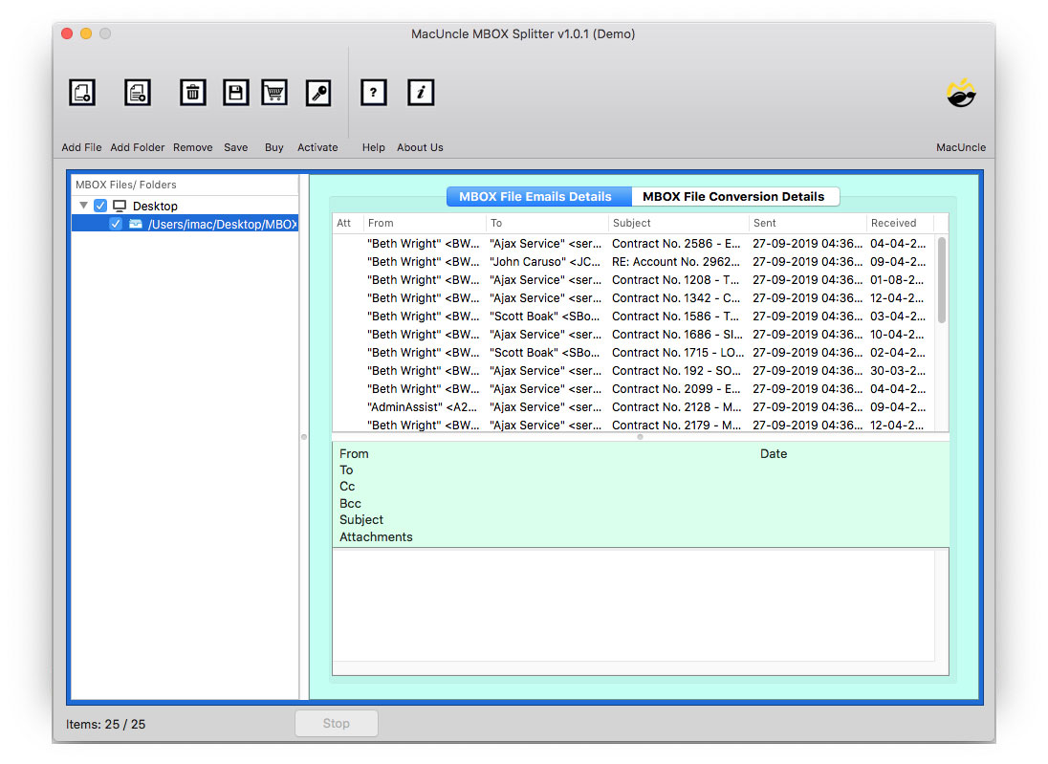Select email Contract No. 2179

[635, 426]
